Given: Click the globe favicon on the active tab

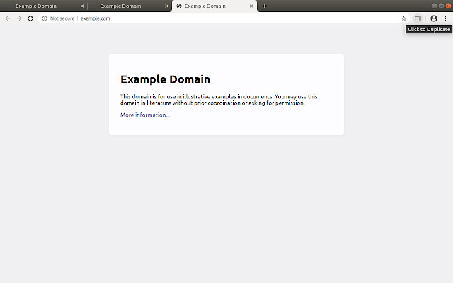Looking at the screenshot, I should 179,6.
